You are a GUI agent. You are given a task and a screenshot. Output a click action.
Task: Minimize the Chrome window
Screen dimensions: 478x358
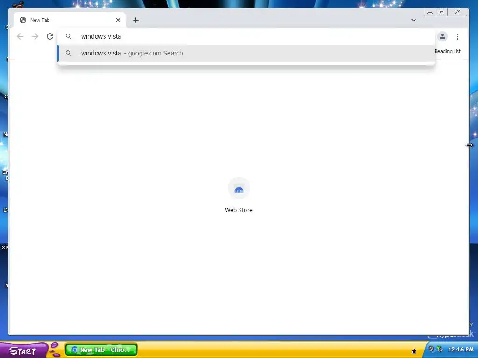(430, 13)
